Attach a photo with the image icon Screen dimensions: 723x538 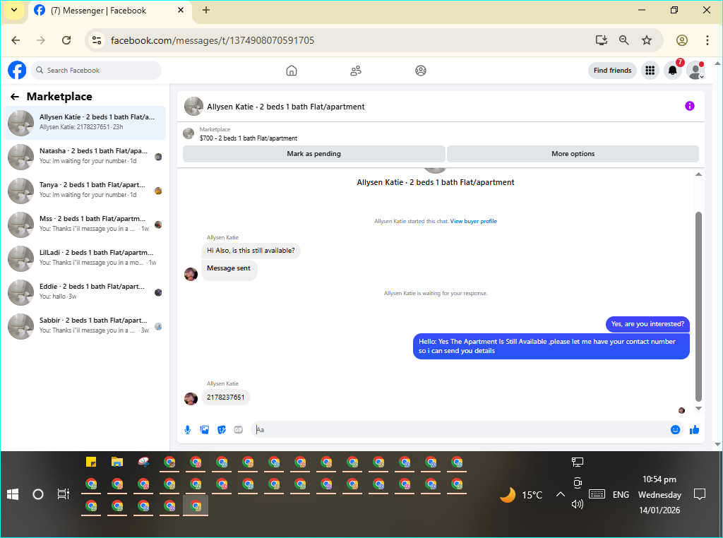[205, 430]
